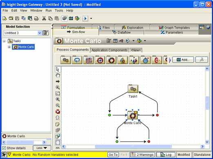This screenshot has height=159, width=213.
Task: Select the arrow pointer tool
Action: pyautogui.click(x=58, y=70)
